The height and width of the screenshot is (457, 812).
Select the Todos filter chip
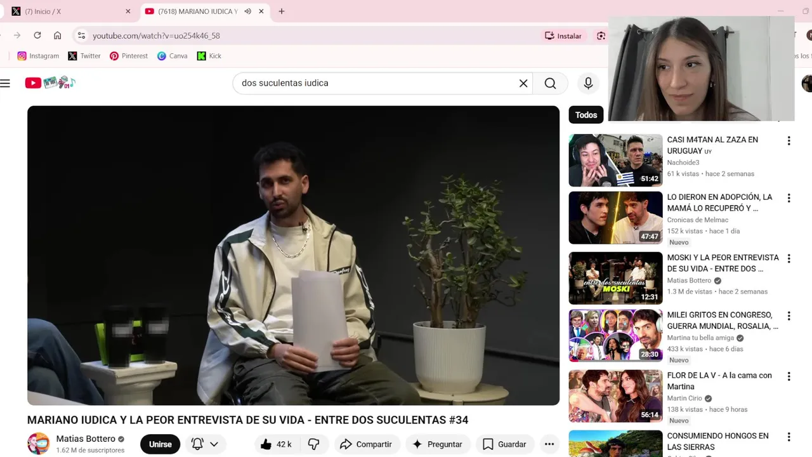coord(586,115)
